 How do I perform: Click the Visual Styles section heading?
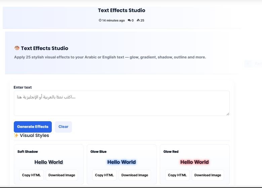(34, 136)
